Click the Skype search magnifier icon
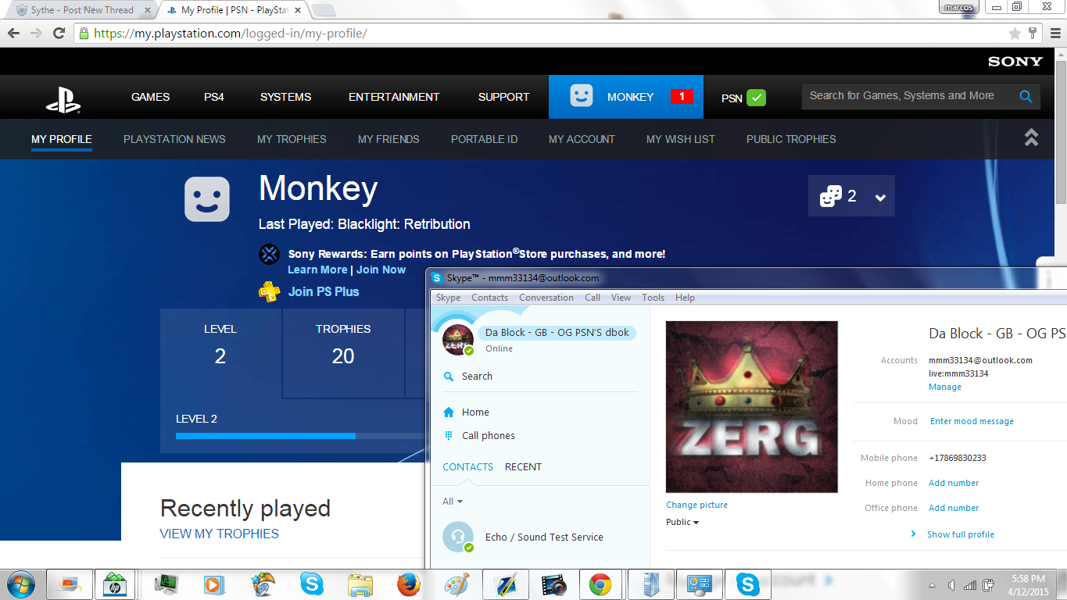1067x600 pixels. 449,377
